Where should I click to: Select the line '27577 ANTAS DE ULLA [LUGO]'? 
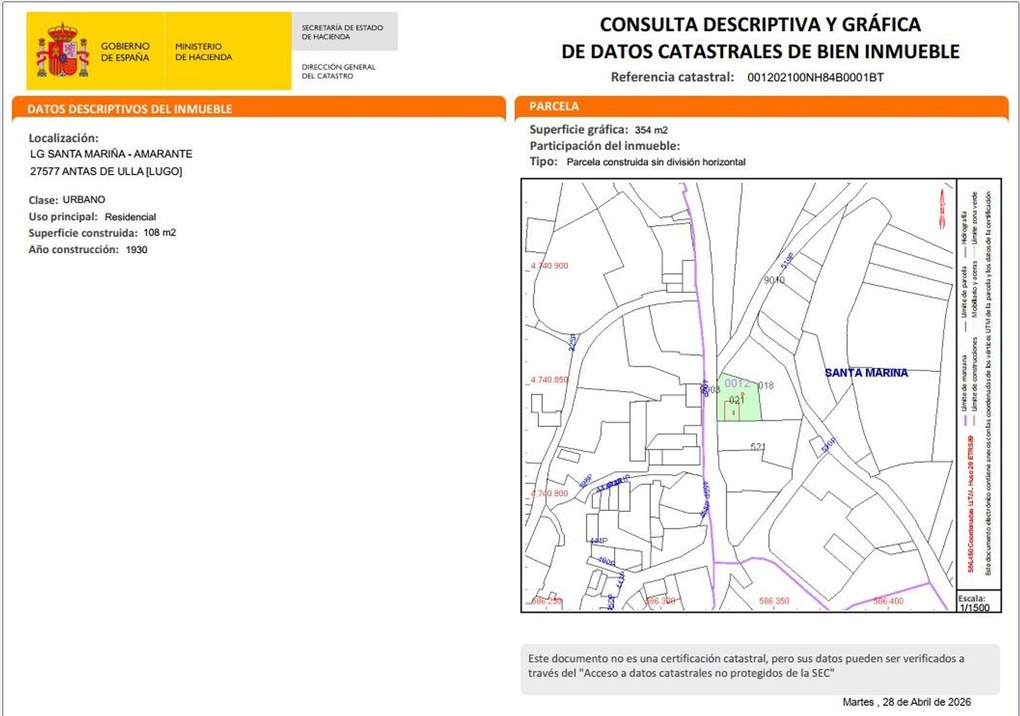(106, 171)
